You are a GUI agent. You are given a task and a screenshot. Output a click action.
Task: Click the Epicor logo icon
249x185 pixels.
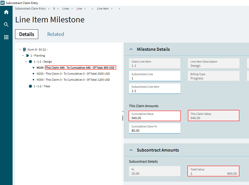pos(2,3)
